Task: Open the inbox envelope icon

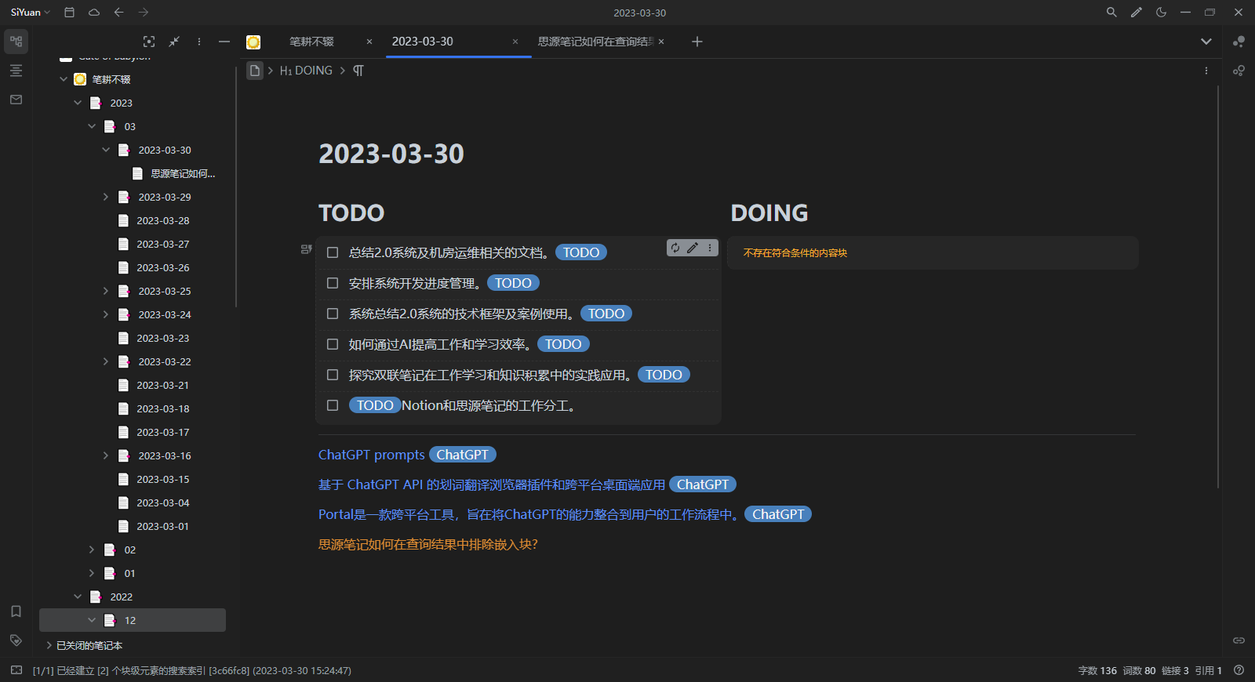Action: point(16,100)
